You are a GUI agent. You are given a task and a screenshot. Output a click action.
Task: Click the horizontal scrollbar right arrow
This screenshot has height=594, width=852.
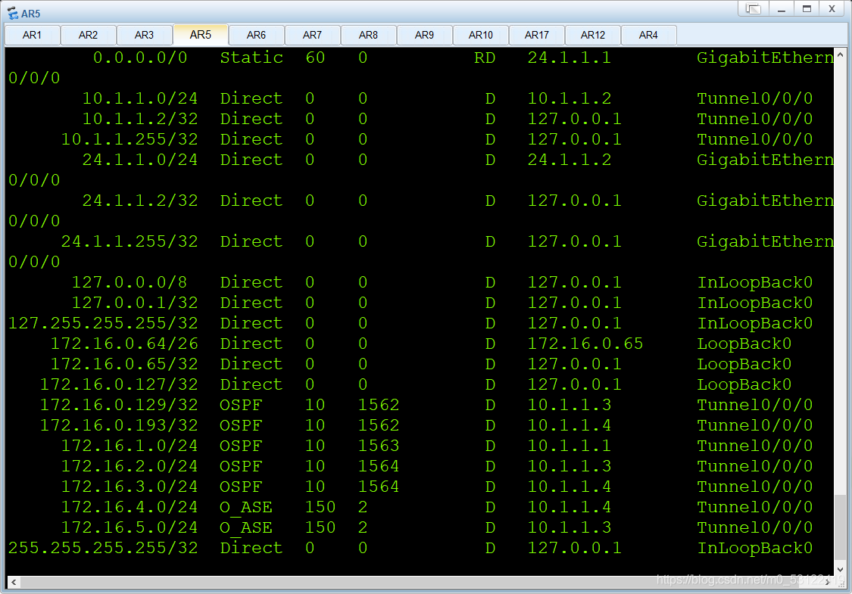tap(828, 582)
